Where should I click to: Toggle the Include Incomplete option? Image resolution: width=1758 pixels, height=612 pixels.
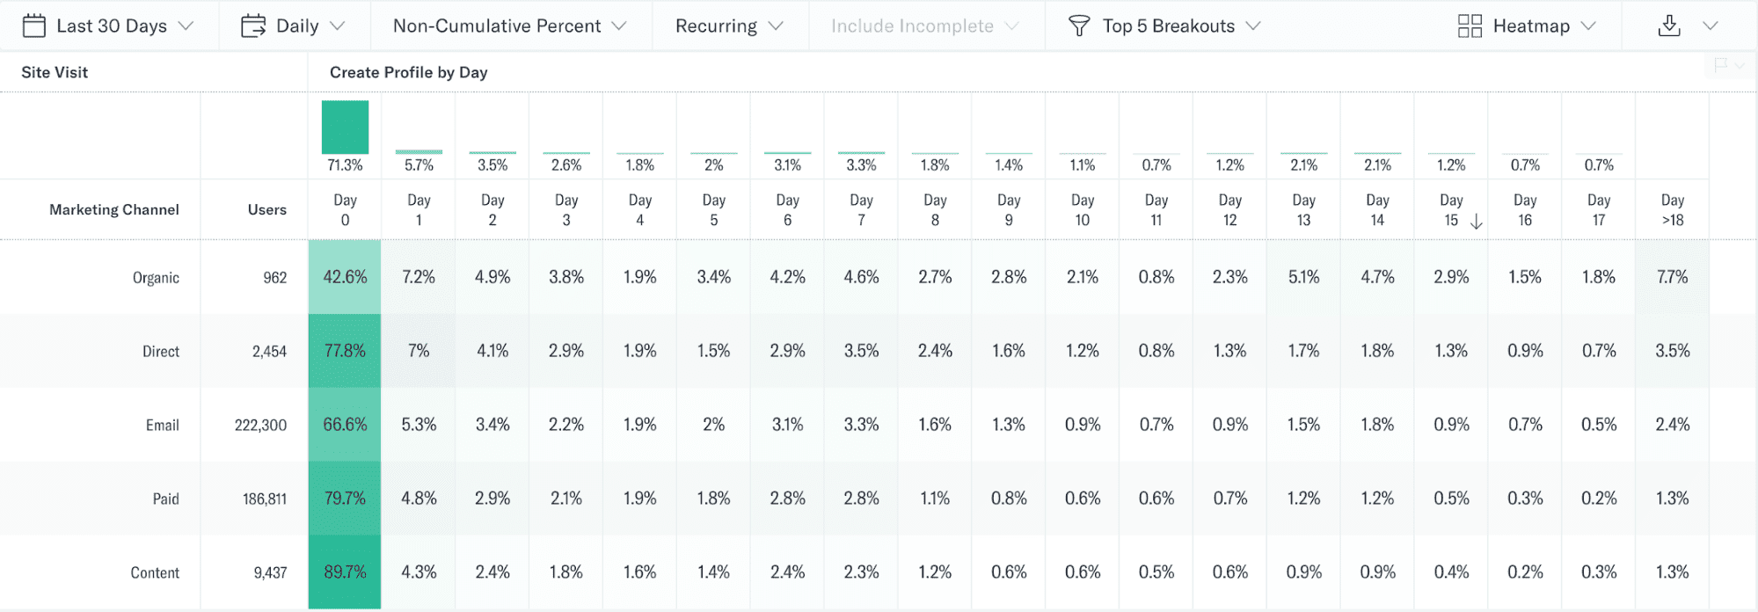pyautogui.click(x=925, y=25)
